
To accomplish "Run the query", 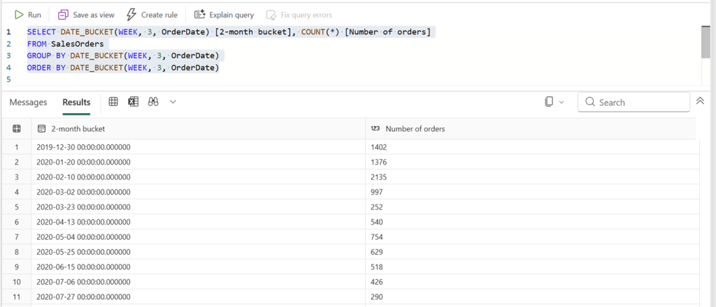I will coord(28,15).
